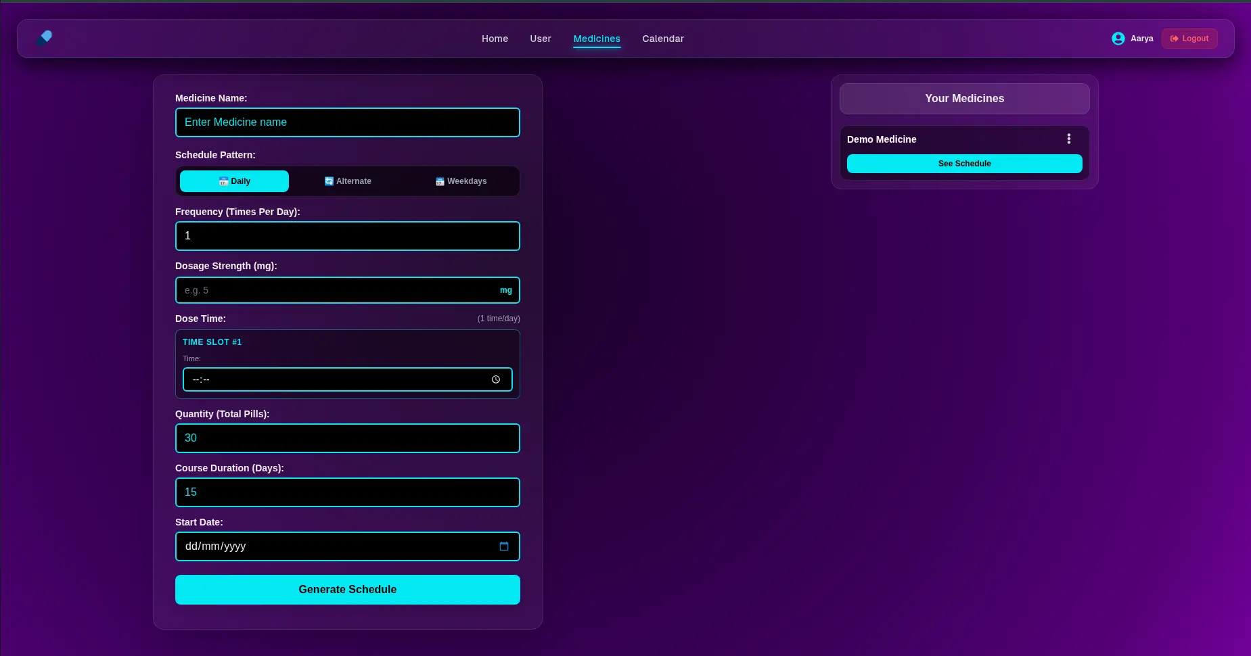Open the Start Date calendar picker icon
The image size is (1251, 656).
click(x=504, y=546)
